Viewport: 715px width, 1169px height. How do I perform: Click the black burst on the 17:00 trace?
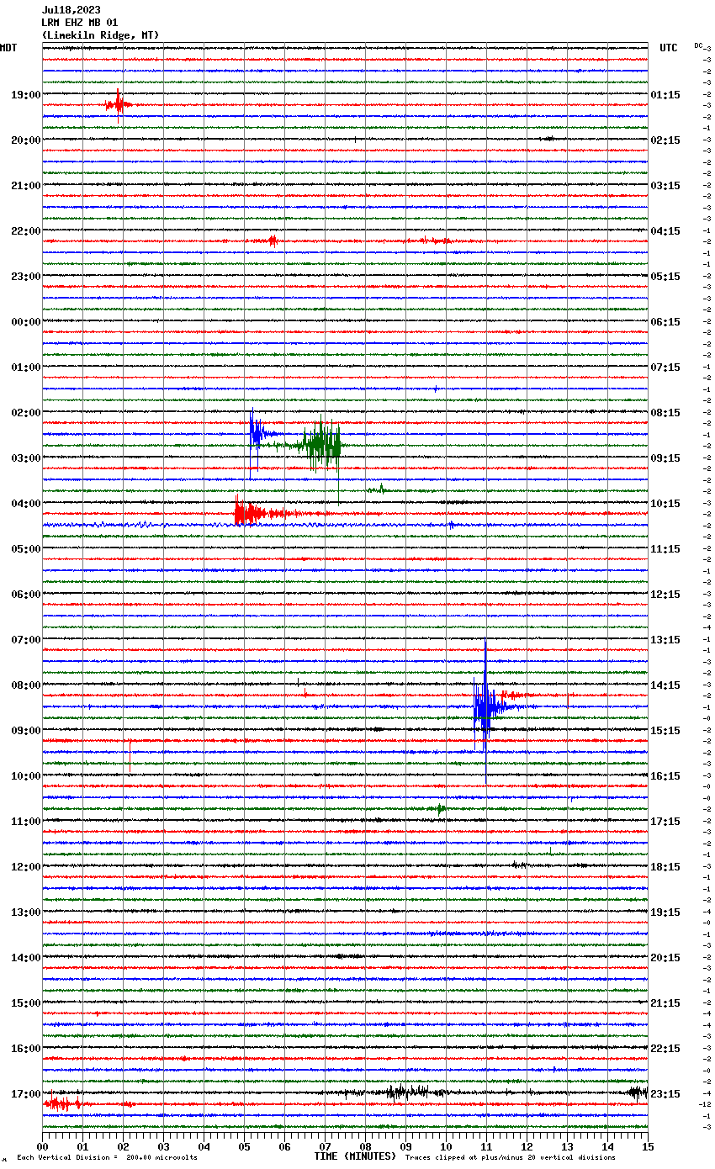pyautogui.click(x=404, y=1092)
